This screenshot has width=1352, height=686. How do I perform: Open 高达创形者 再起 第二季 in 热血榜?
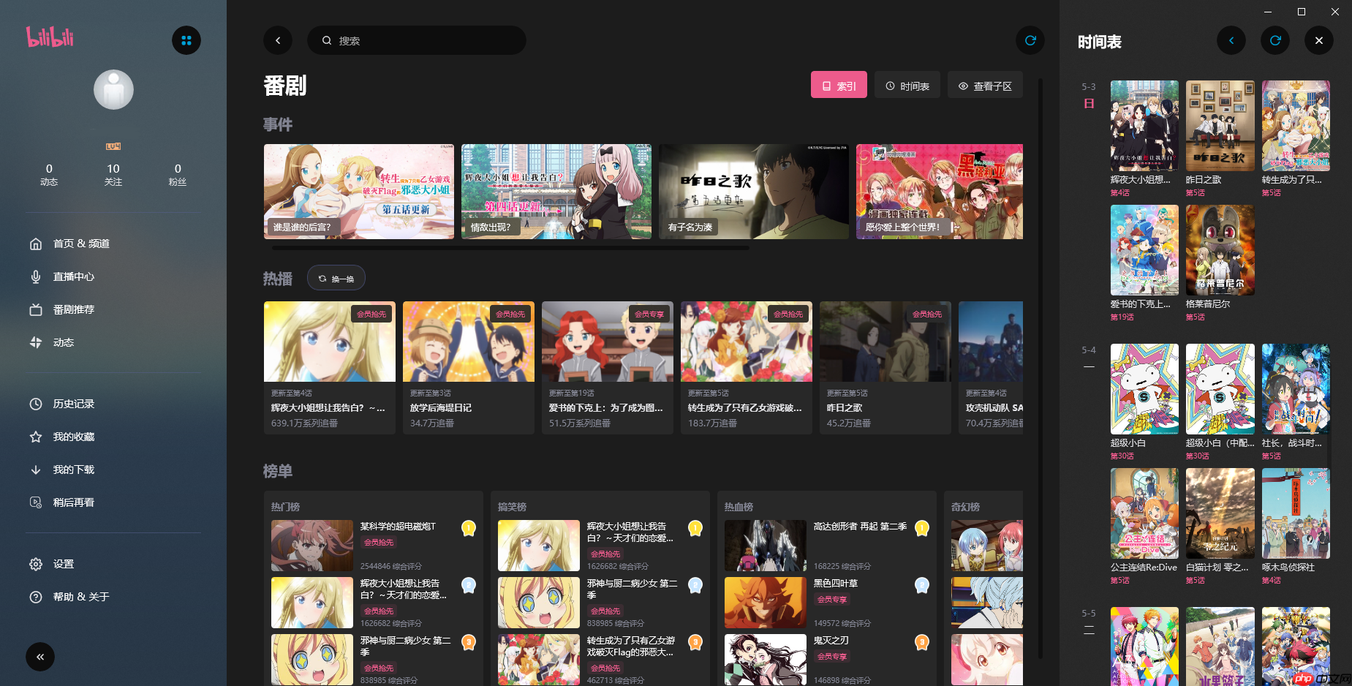click(827, 546)
